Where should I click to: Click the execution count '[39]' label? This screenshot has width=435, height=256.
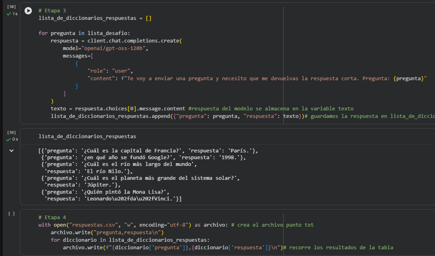tap(11, 133)
